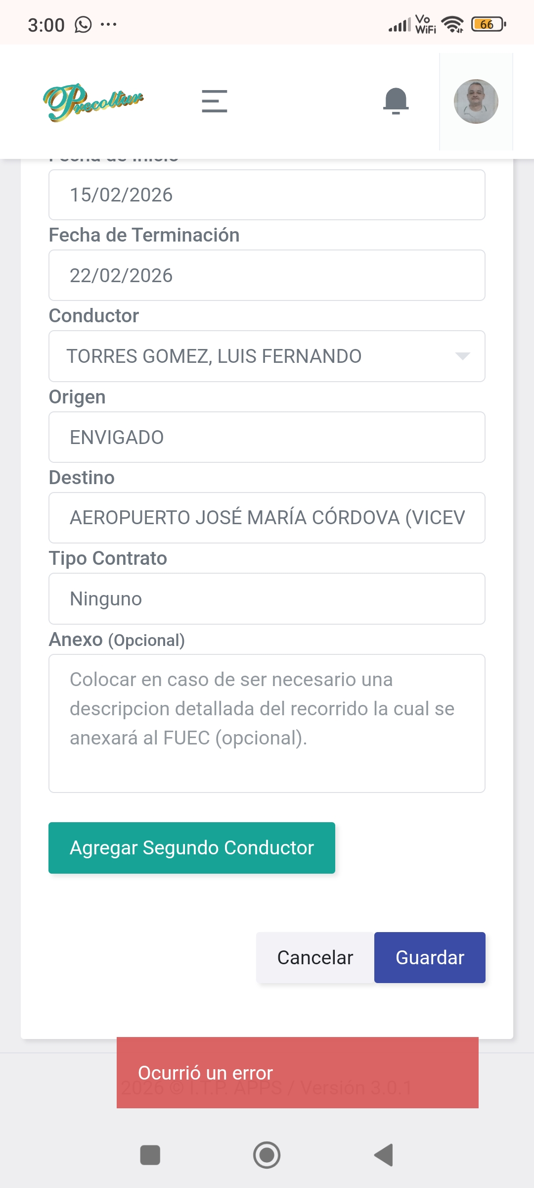Click the Destino field with AEROPUERTO

tap(267, 518)
